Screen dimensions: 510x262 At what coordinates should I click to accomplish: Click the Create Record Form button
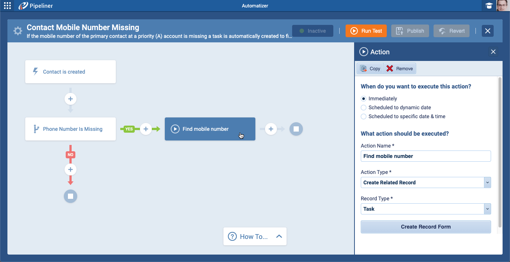tap(426, 227)
